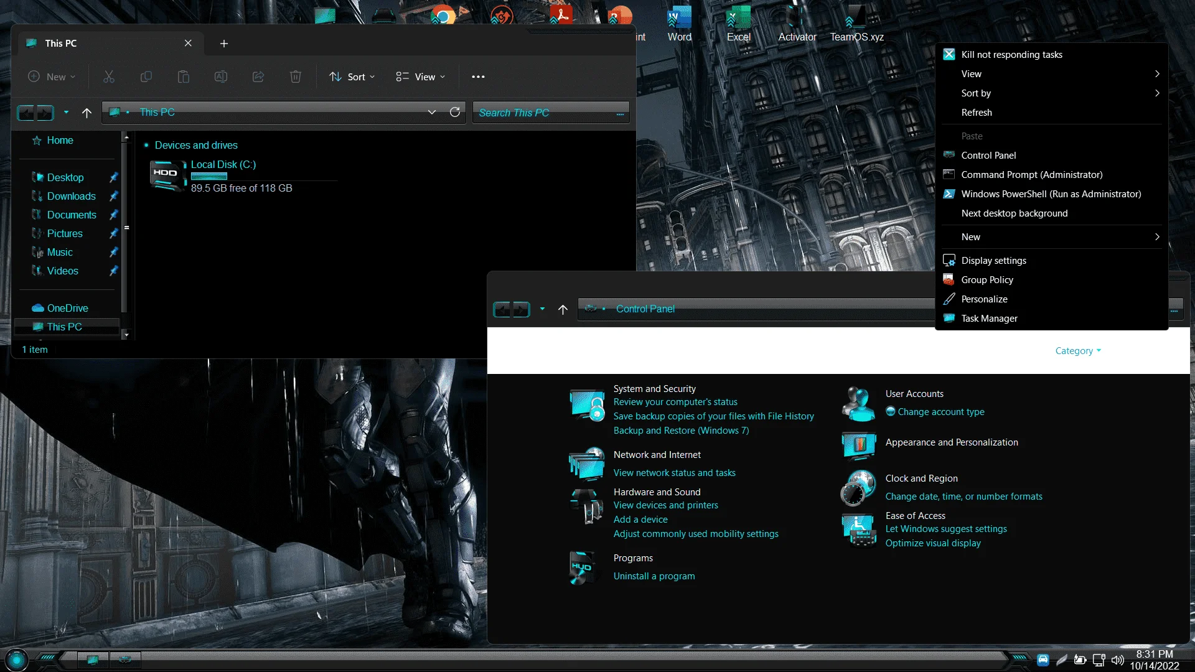Go back in the This PC window

pos(27,113)
